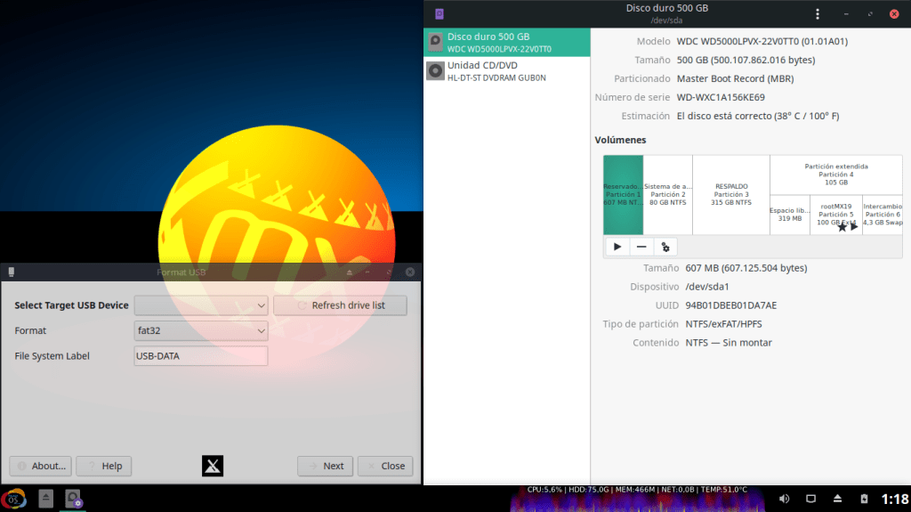This screenshot has height=512, width=911.
Task: Select Sistema Partición 2 80 GB volume
Action: 667,194
